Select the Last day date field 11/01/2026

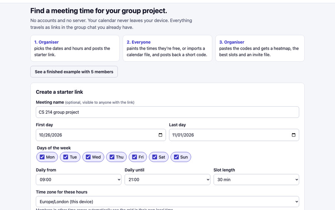pyautogui.click(x=234, y=135)
